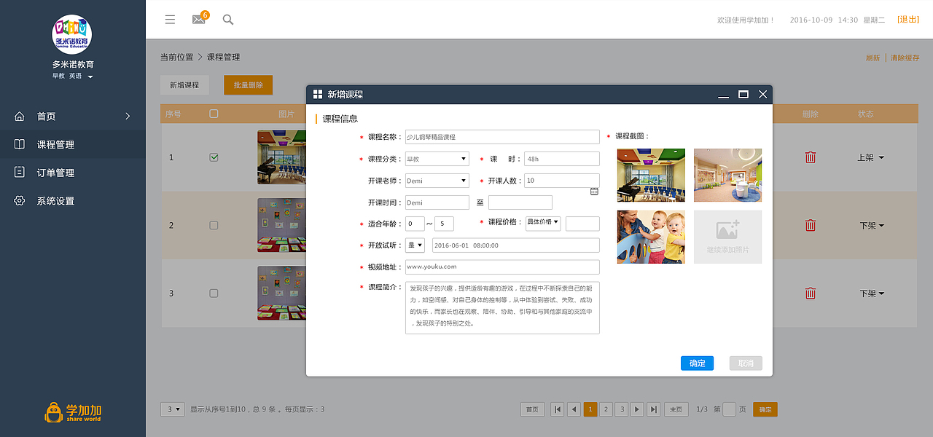
Task: Toggle the select-all checkbox in table header
Action: click(214, 113)
